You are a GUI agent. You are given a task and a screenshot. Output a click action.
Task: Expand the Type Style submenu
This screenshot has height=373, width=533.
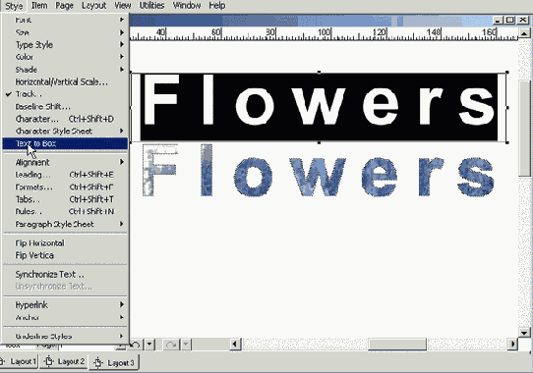tap(65, 45)
